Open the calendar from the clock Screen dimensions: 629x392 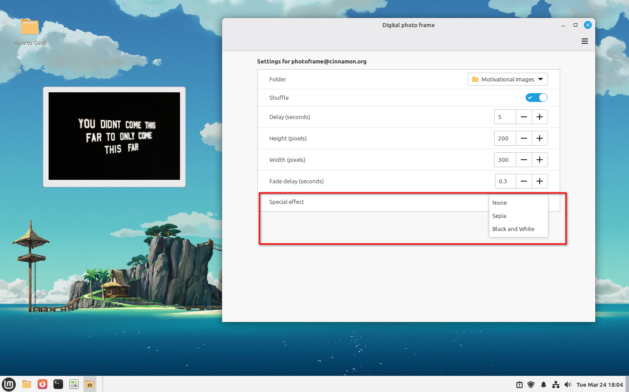pyautogui.click(x=599, y=385)
